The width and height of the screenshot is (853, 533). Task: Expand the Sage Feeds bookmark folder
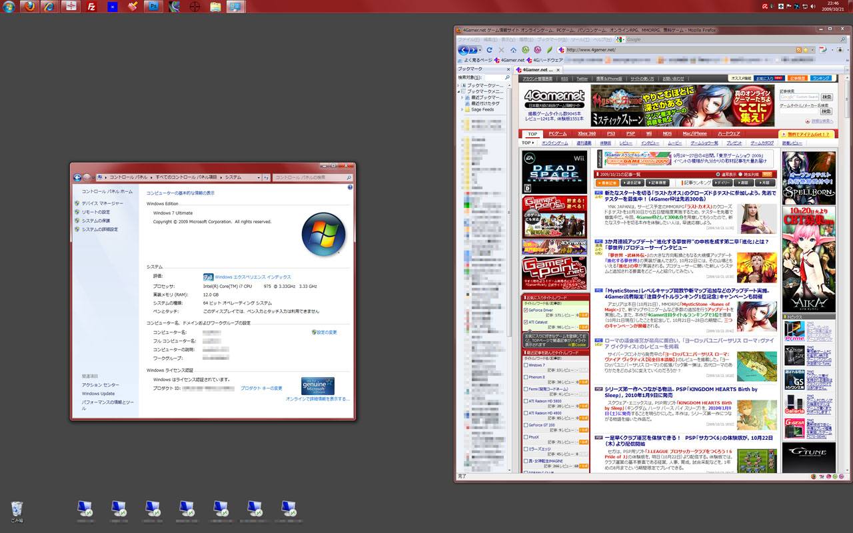point(461,109)
